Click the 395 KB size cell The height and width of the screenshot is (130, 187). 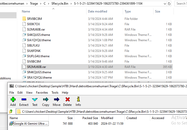click(x=167, y=67)
